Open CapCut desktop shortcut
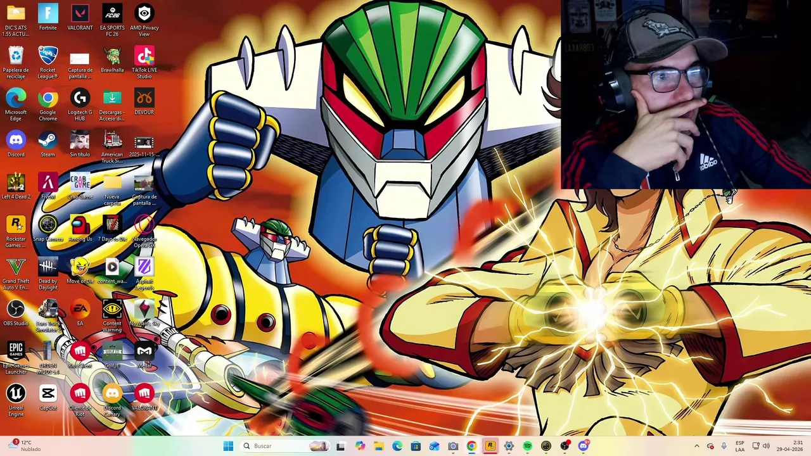The height and width of the screenshot is (456, 811). click(x=48, y=398)
